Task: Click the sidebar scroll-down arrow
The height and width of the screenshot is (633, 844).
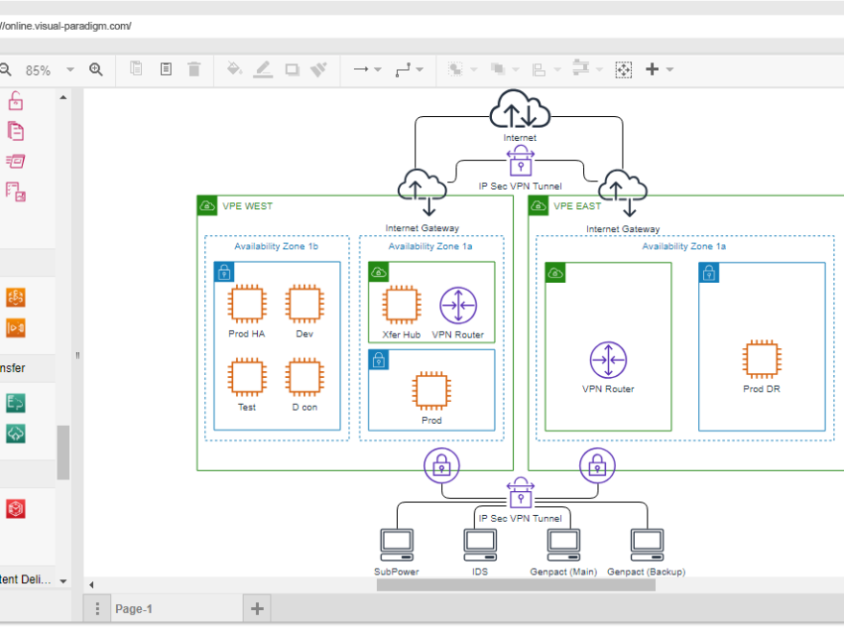Action: click(62, 580)
